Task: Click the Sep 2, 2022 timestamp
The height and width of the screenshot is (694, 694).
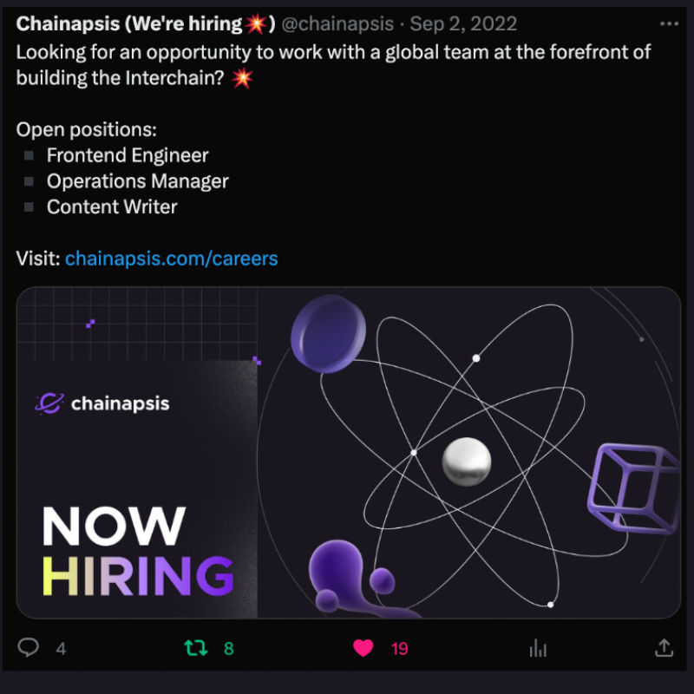Action: coord(463,24)
